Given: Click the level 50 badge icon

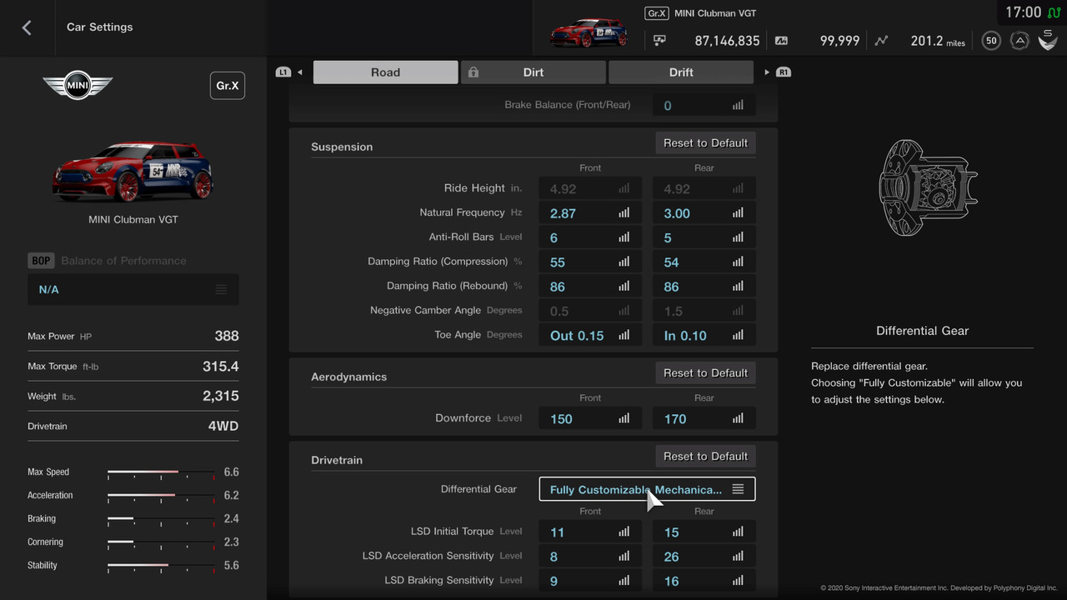Looking at the screenshot, I should (x=991, y=40).
